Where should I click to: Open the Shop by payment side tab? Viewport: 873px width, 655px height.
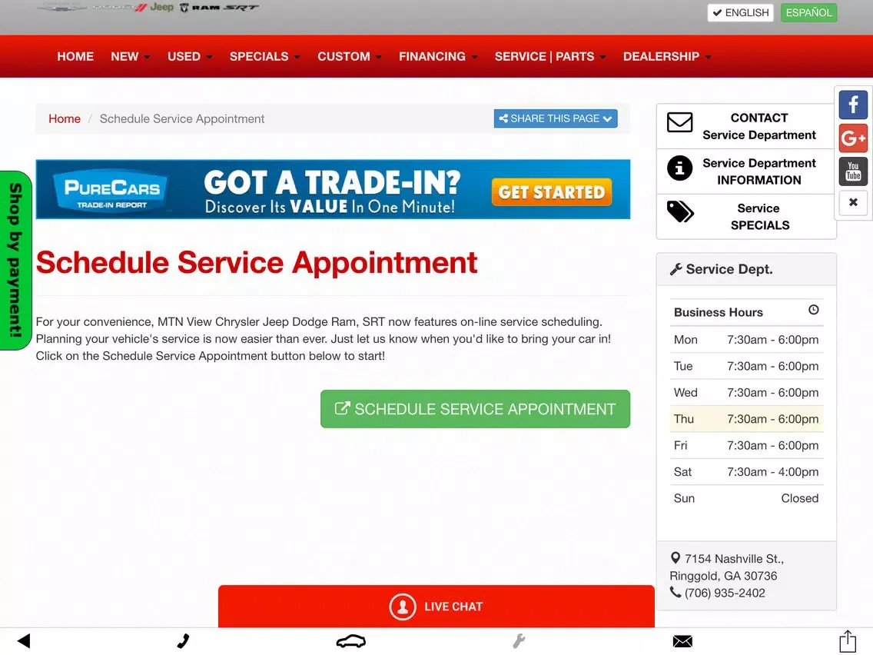[15, 260]
